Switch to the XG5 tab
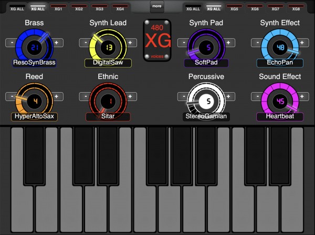This screenshot has height=235, width=315. click(234, 8)
